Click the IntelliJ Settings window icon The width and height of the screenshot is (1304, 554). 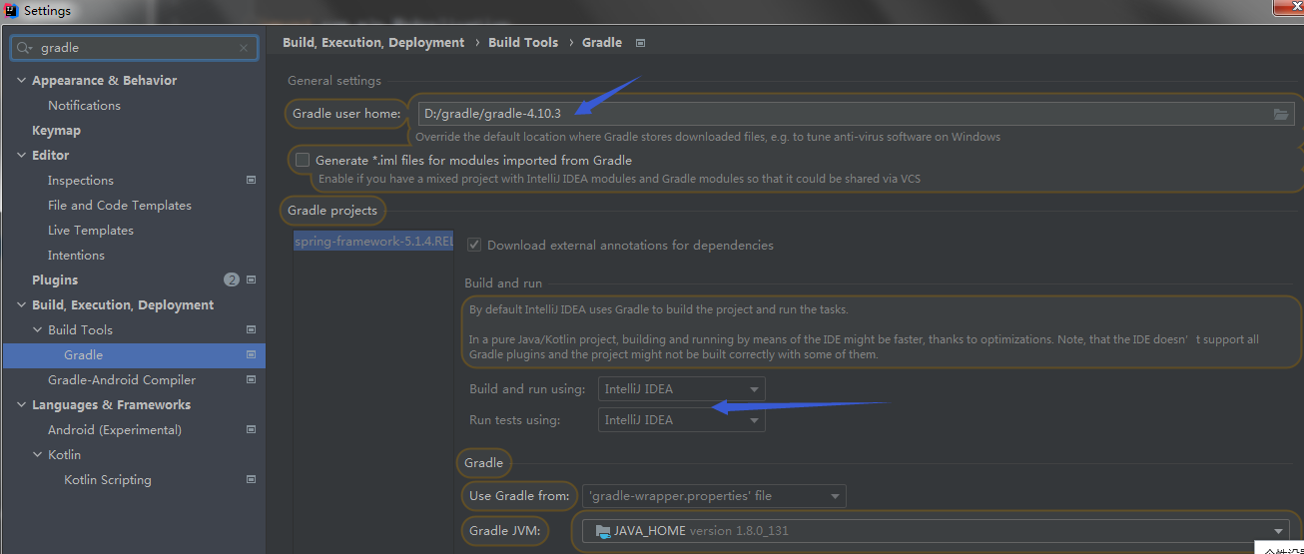click(12, 11)
